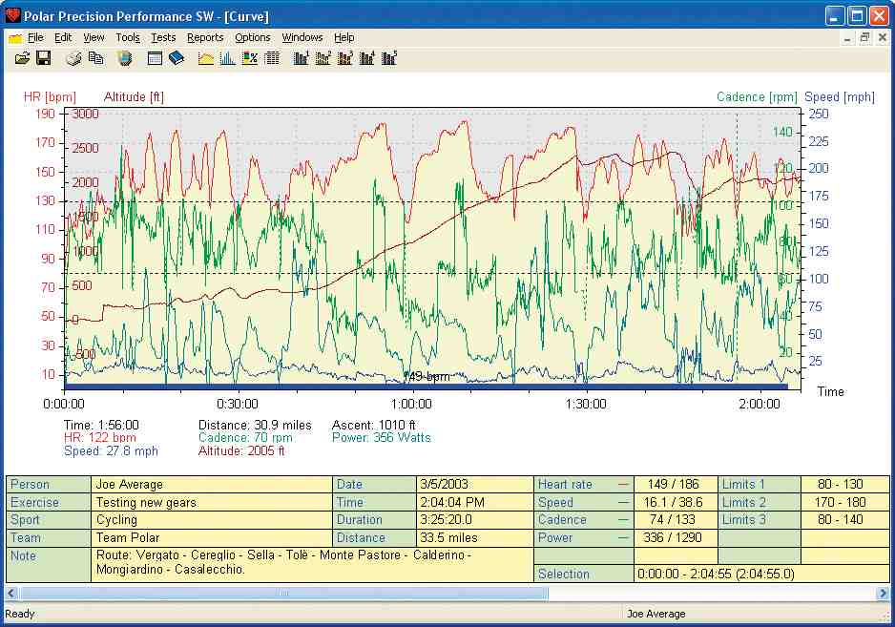This screenshot has height=627, width=895.
Task: Click the Copy icon in the toolbar
Action: point(95,58)
